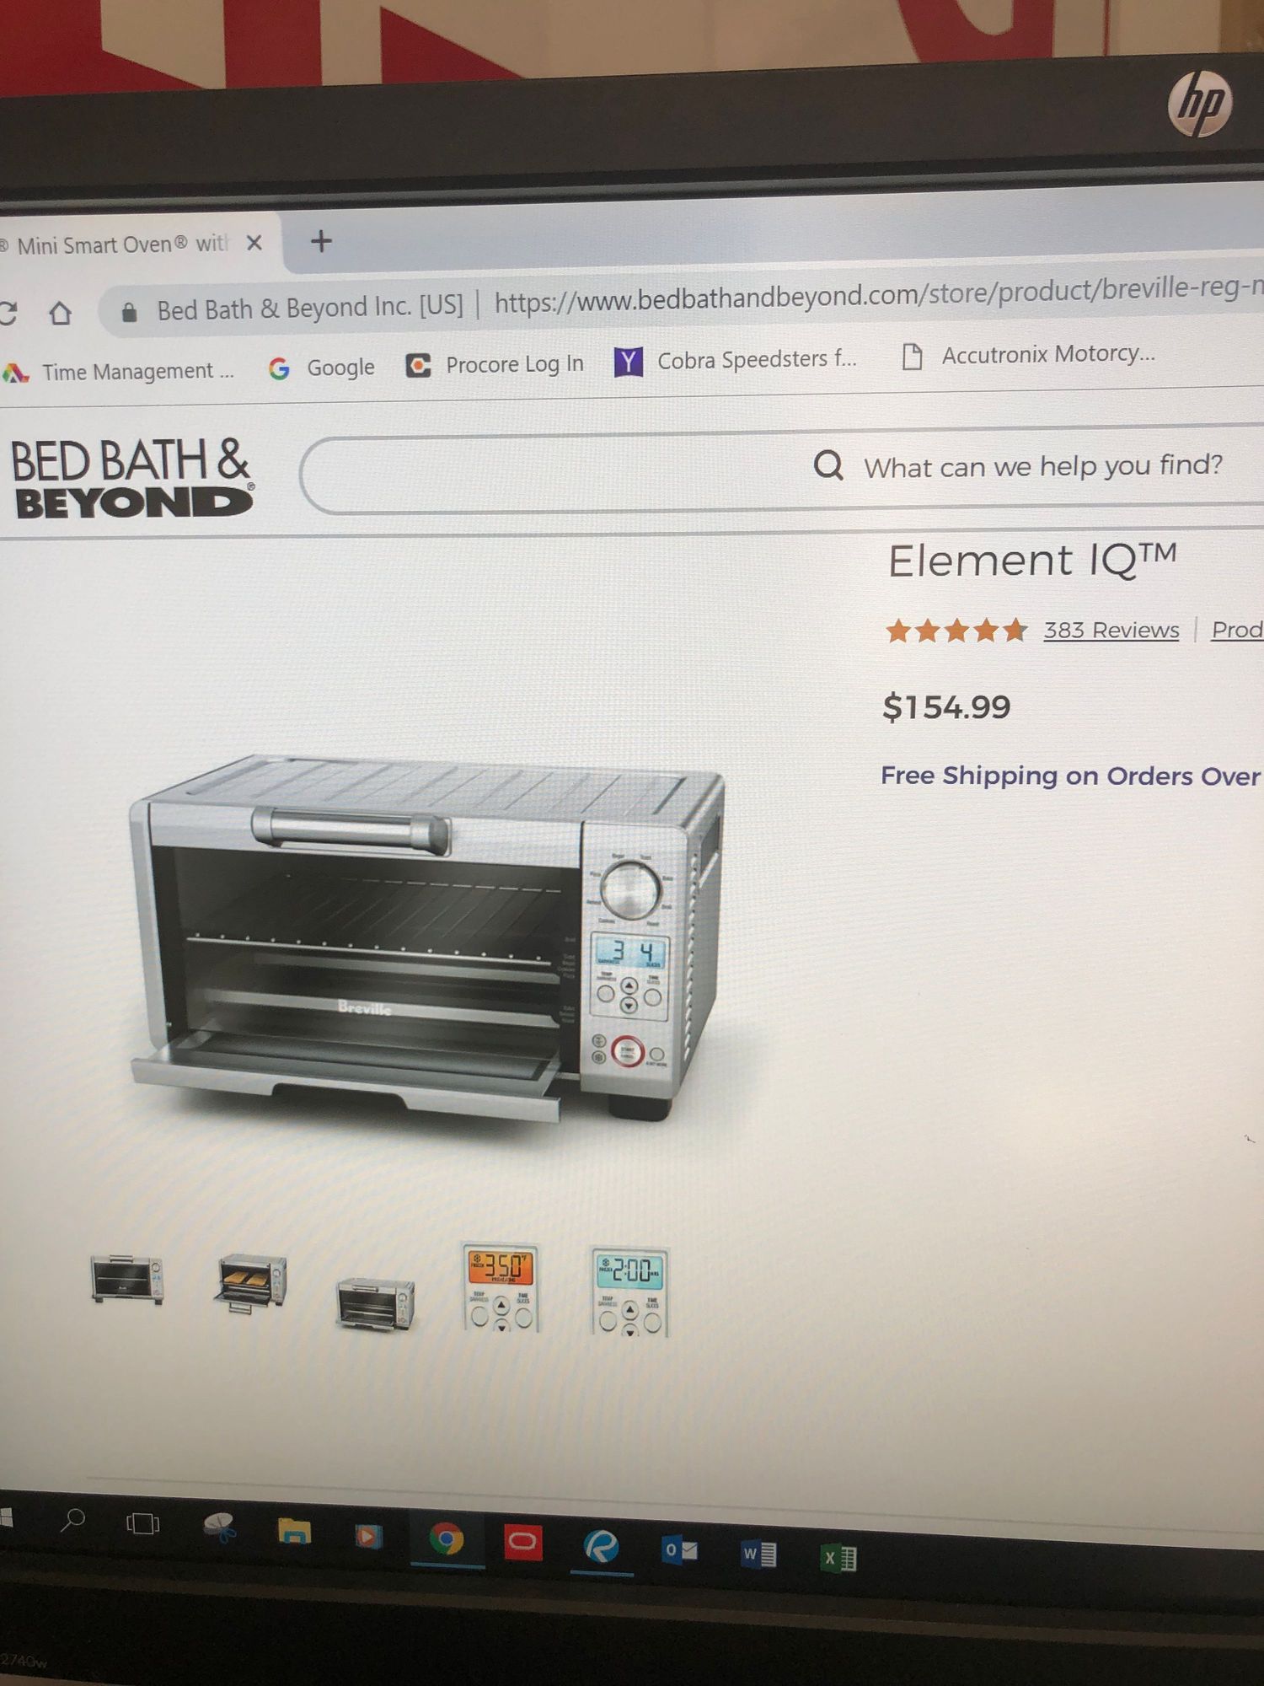Click the Bed Bath & Beyond logo
The width and height of the screenshot is (1264, 1686).
131,478
